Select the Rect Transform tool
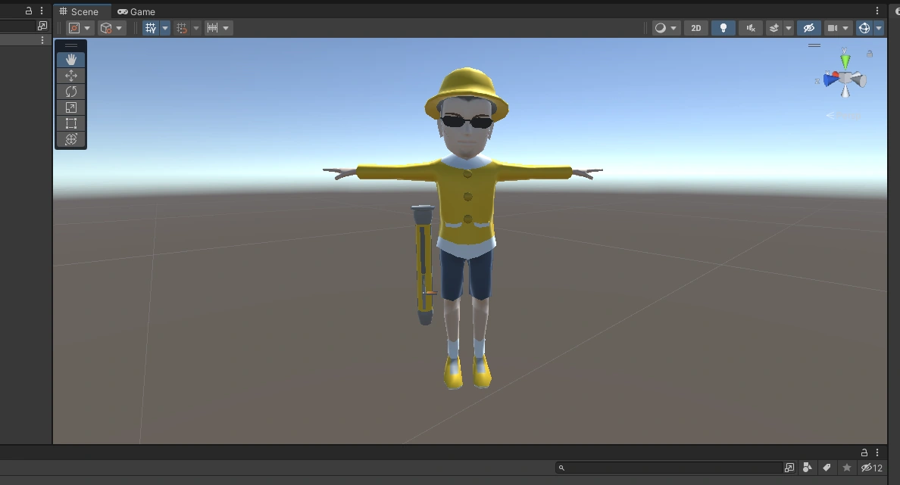This screenshot has height=485, width=900. point(70,123)
